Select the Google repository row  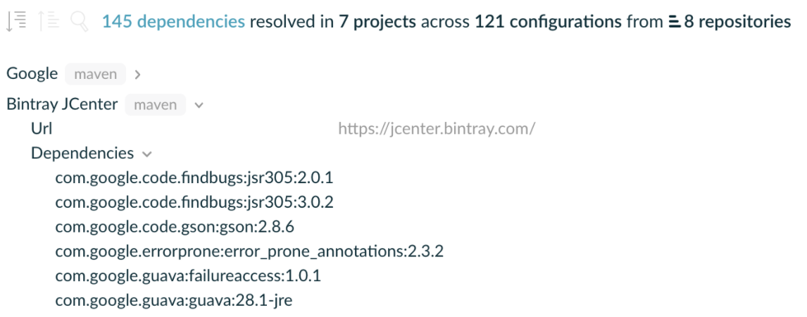(32, 73)
